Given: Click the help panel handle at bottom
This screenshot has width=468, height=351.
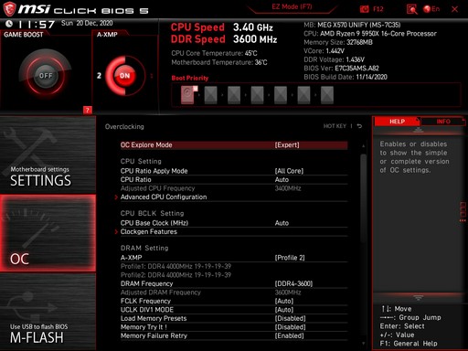Looking at the screenshot, I should 418,297.
